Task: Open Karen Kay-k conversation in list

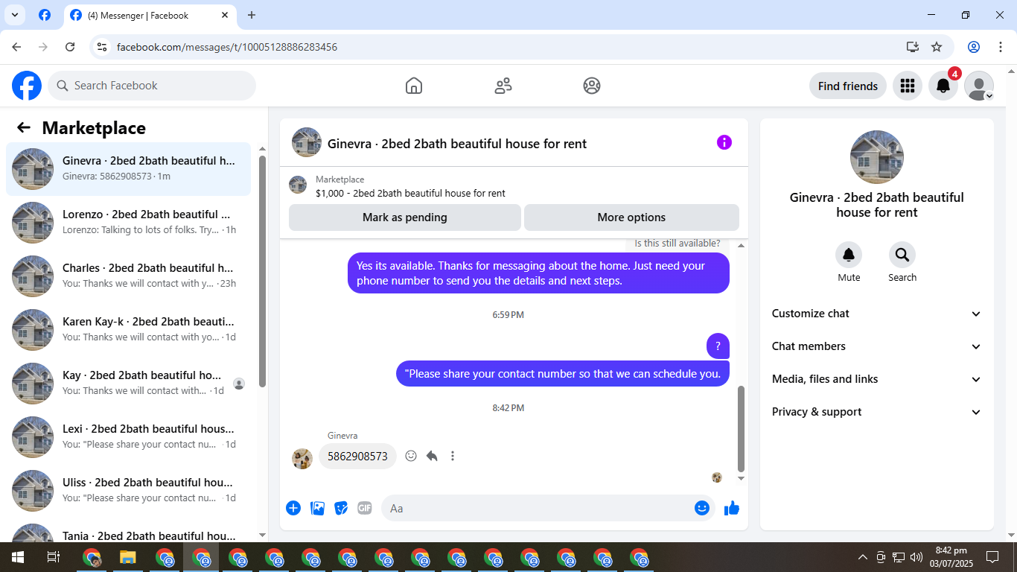Action: click(128, 330)
